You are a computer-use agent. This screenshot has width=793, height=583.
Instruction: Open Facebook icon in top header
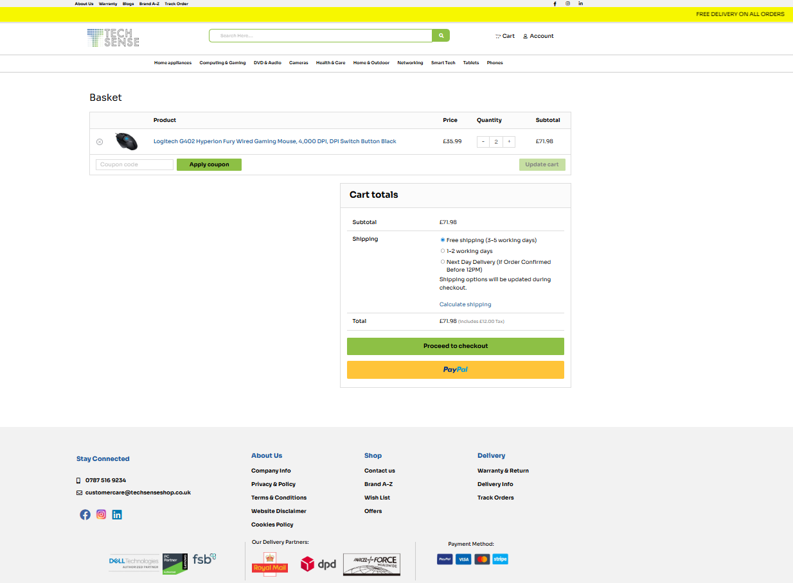tap(555, 4)
